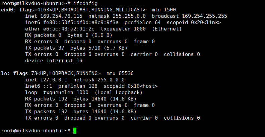This screenshot has width=265, height=137.
Task: Click the mtu 1500 value
Action: click(170, 10)
